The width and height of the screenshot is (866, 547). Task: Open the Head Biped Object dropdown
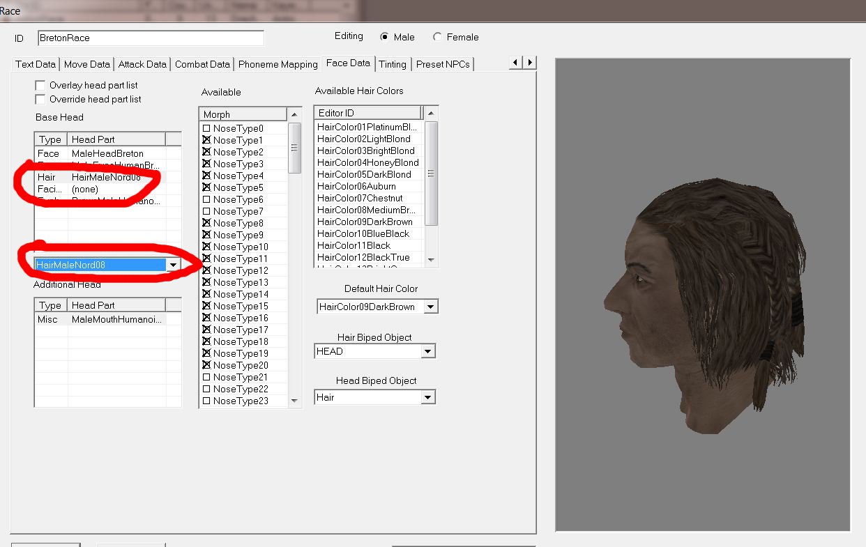[x=428, y=397]
